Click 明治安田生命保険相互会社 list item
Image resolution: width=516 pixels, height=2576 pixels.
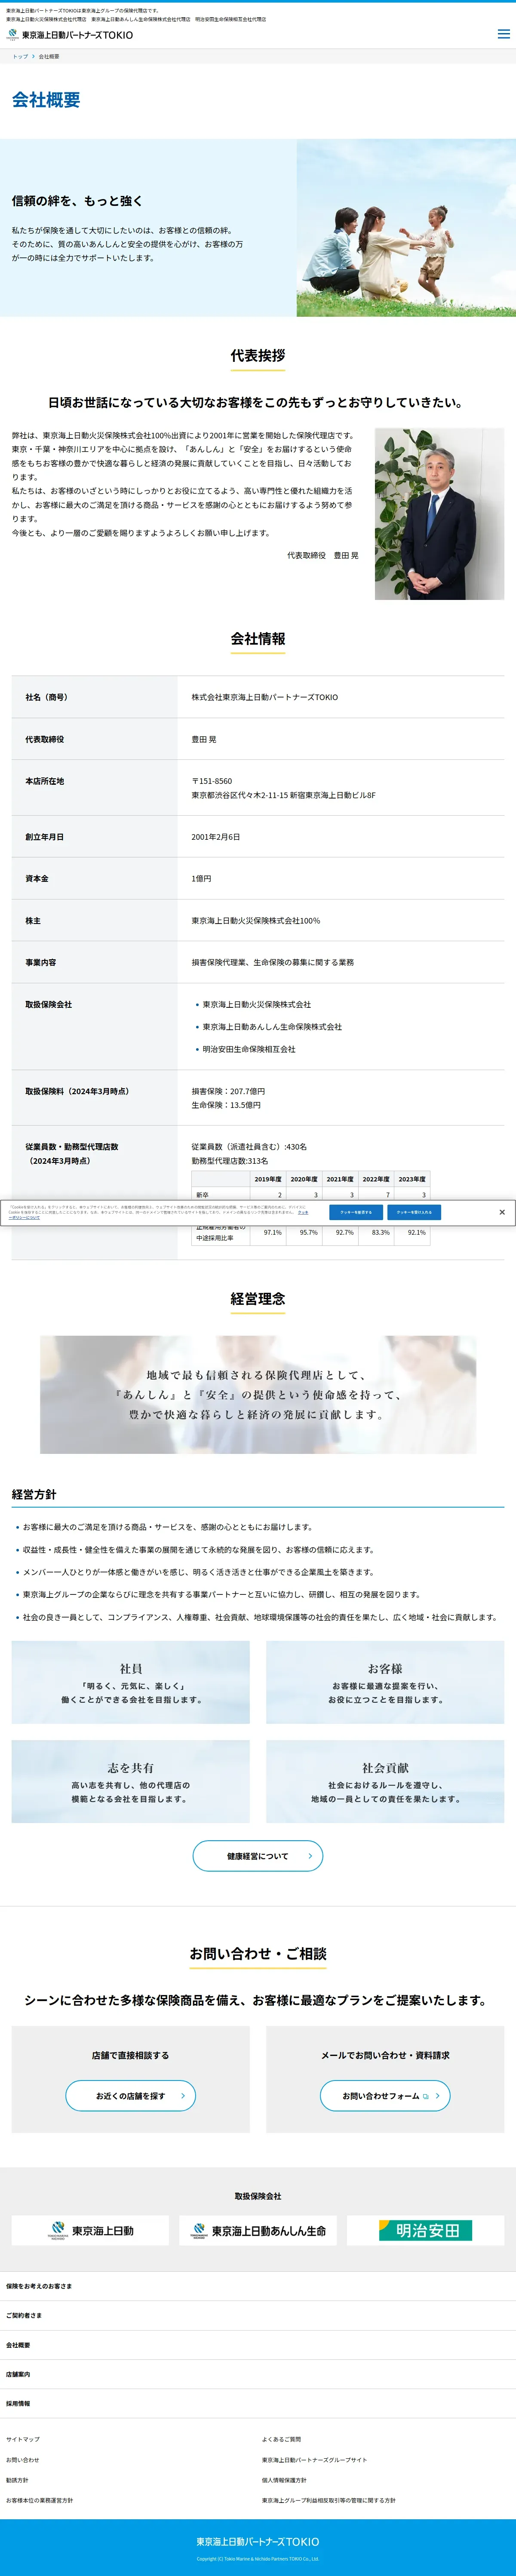point(249,1049)
